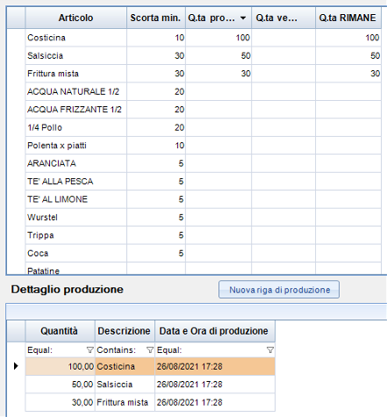Open filter icon of Quantità column

(x=90, y=350)
